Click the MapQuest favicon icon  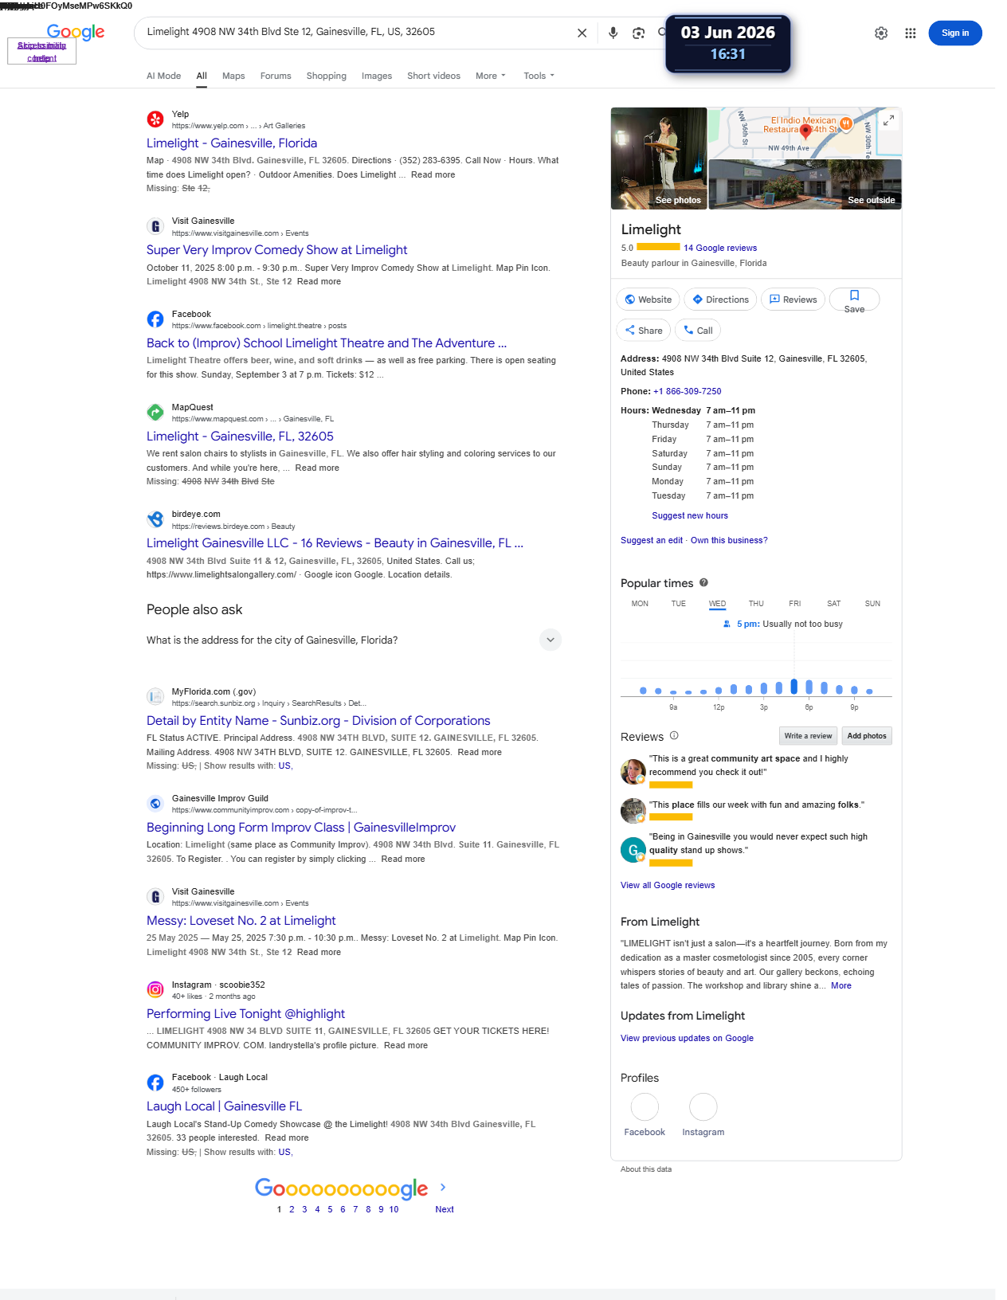click(x=155, y=412)
